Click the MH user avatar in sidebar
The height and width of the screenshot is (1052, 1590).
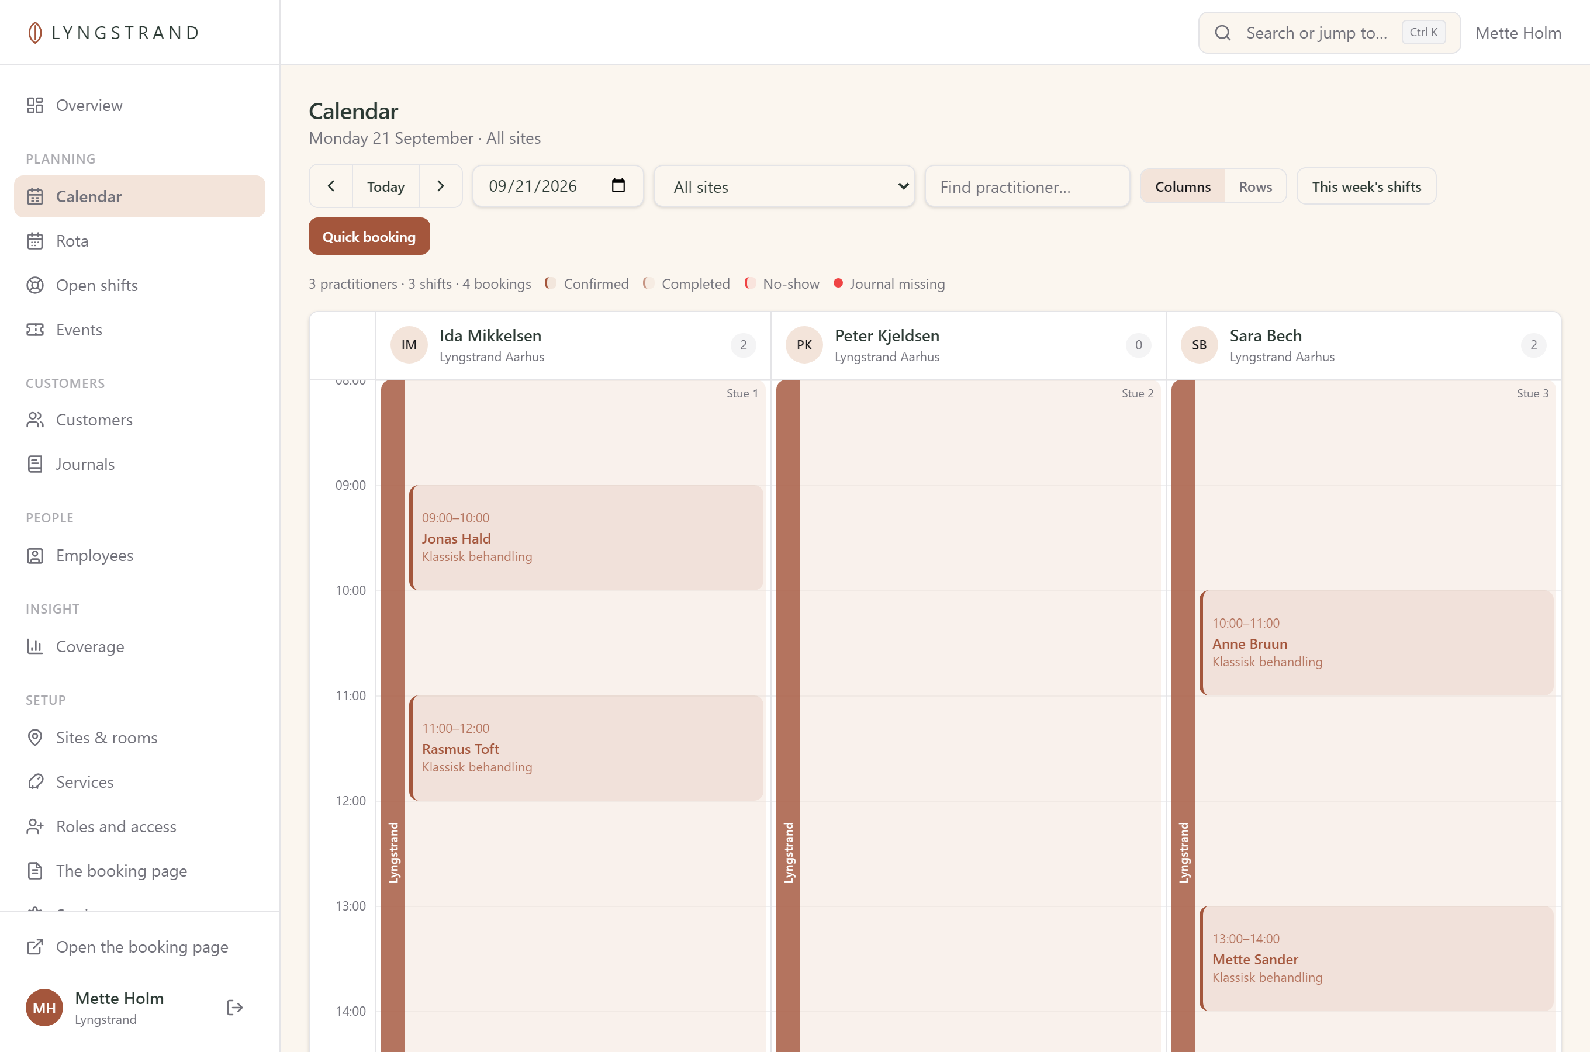click(x=44, y=1007)
